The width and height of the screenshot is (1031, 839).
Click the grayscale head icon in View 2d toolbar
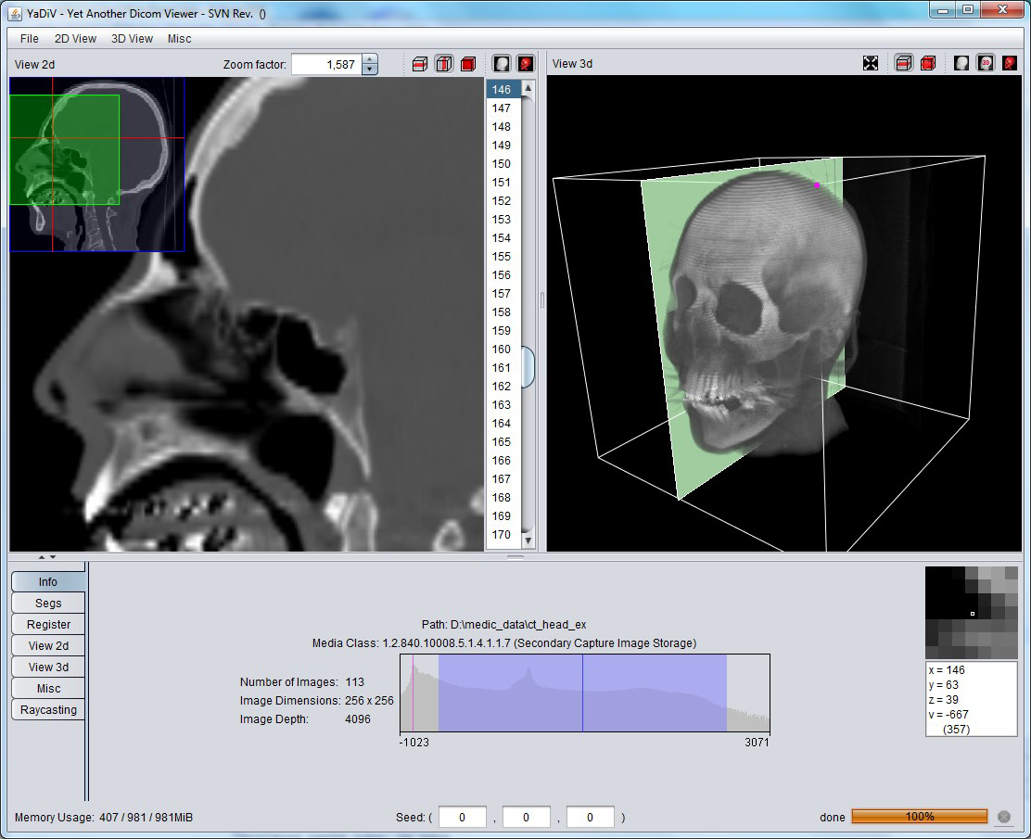(502, 64)
